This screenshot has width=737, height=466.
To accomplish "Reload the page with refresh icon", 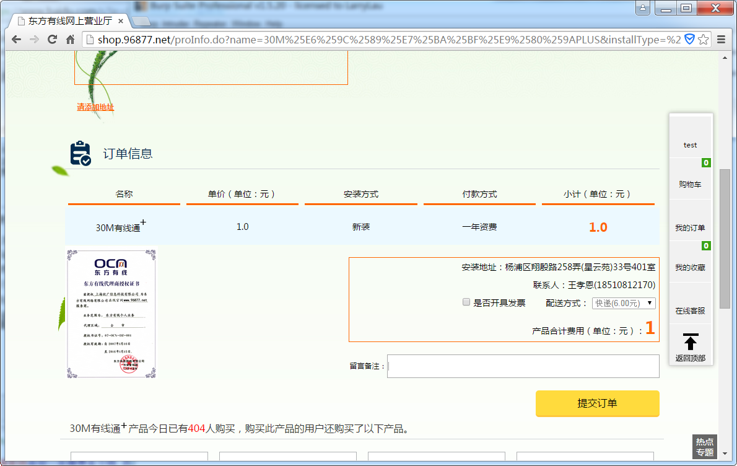I will pyautogui.click(x=52, y=40).
